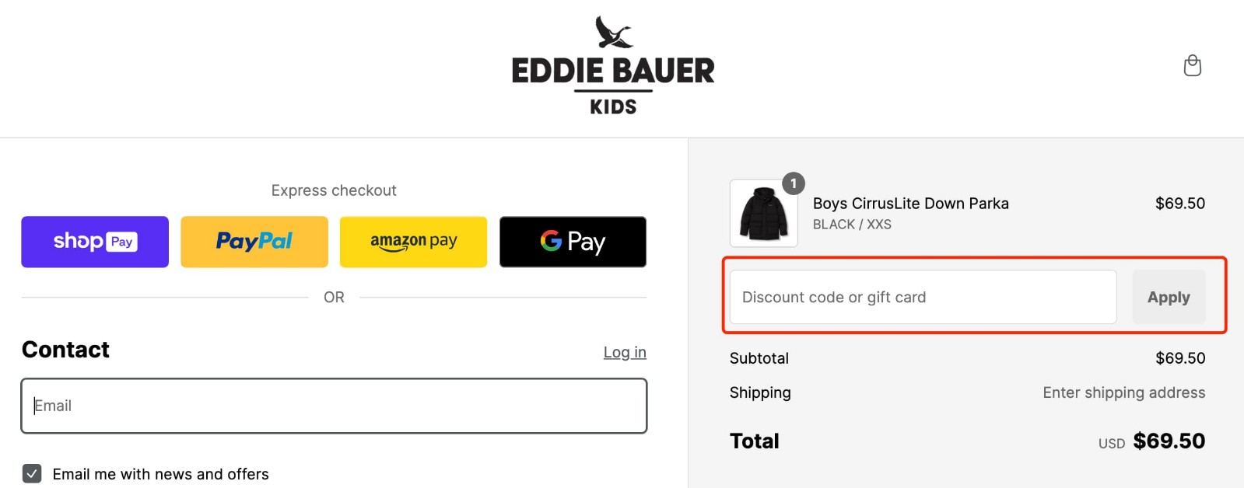Select Google Pay express checkout
The width and height of the screenshot is (1244, 488).
(573, 242)
